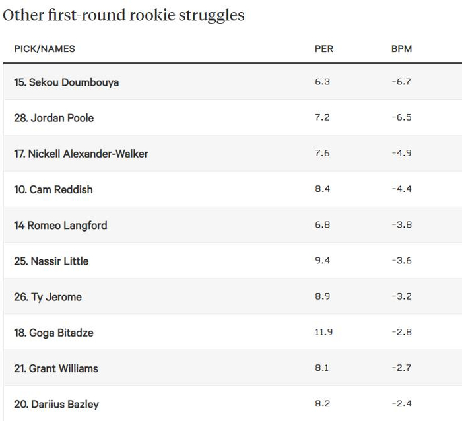The height and width of the screenshot is (421, 462).
Task: Click Goga Bitadze in the list
Action: pyautogui.click(x=53, y=333)
